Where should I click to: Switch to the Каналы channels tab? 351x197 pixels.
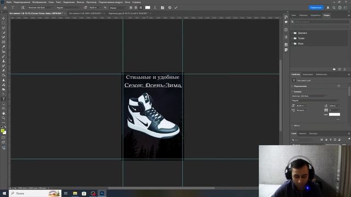pyautogui.click(x=302, y=134)
